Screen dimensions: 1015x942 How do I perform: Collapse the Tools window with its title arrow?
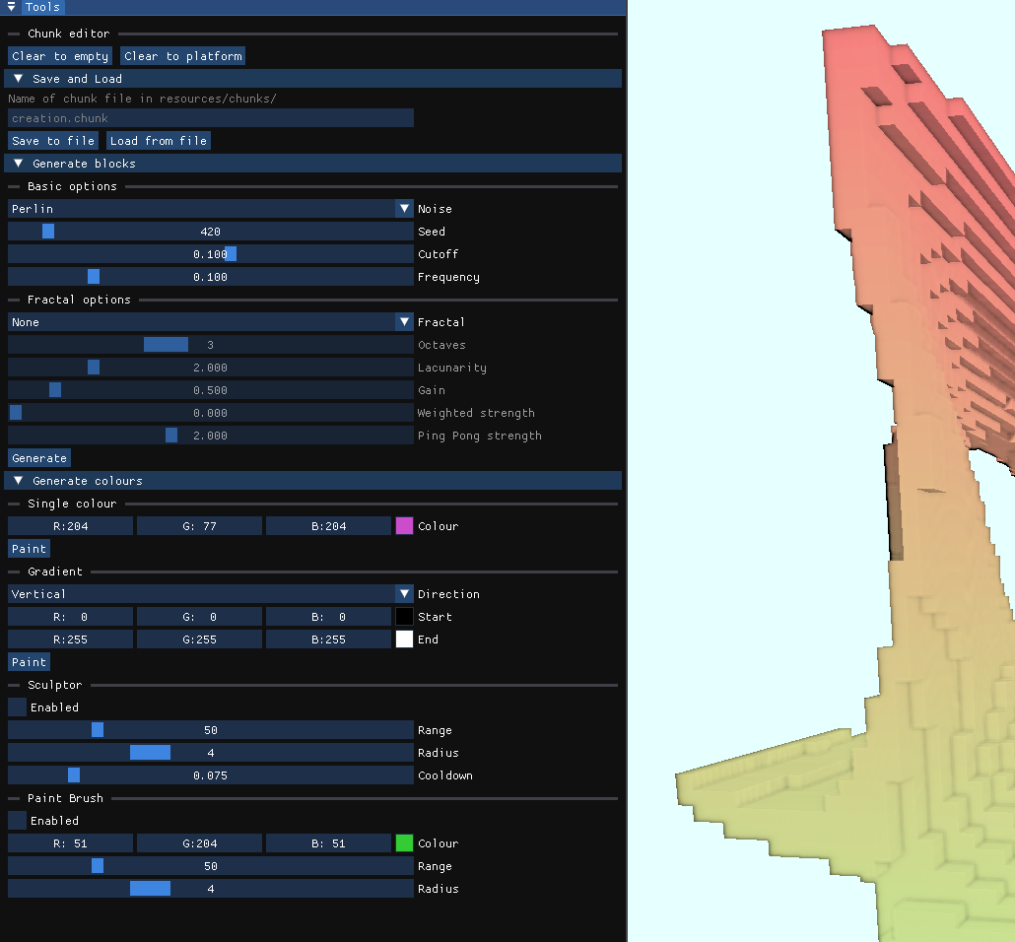11,7
